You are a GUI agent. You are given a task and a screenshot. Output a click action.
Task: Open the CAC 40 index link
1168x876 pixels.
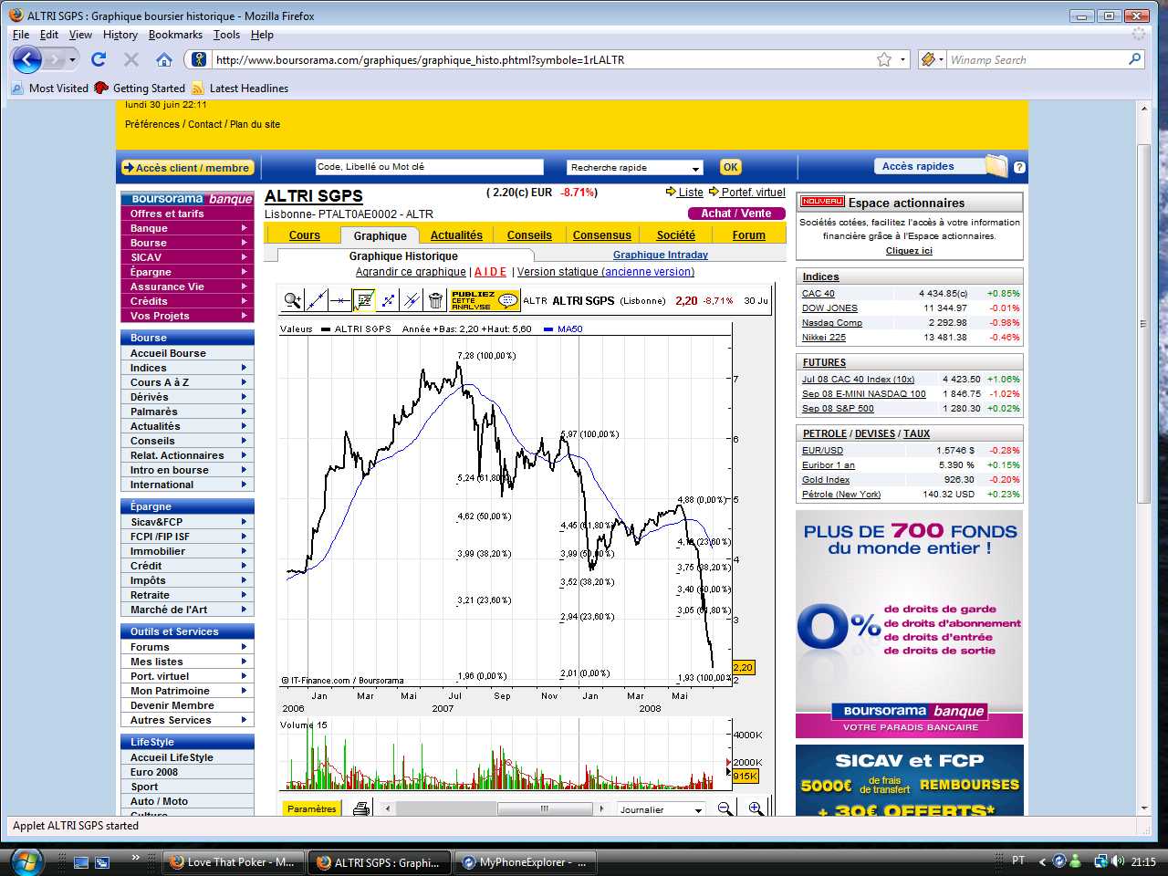tap(818, 294)
